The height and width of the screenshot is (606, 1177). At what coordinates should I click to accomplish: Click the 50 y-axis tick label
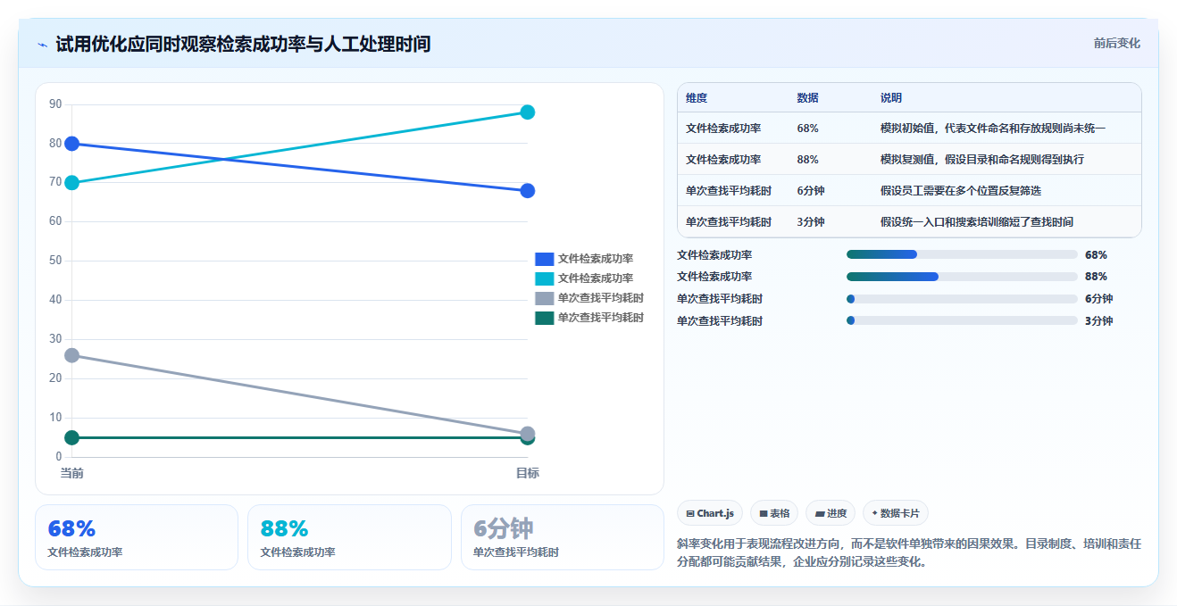(x=55, y=261)
